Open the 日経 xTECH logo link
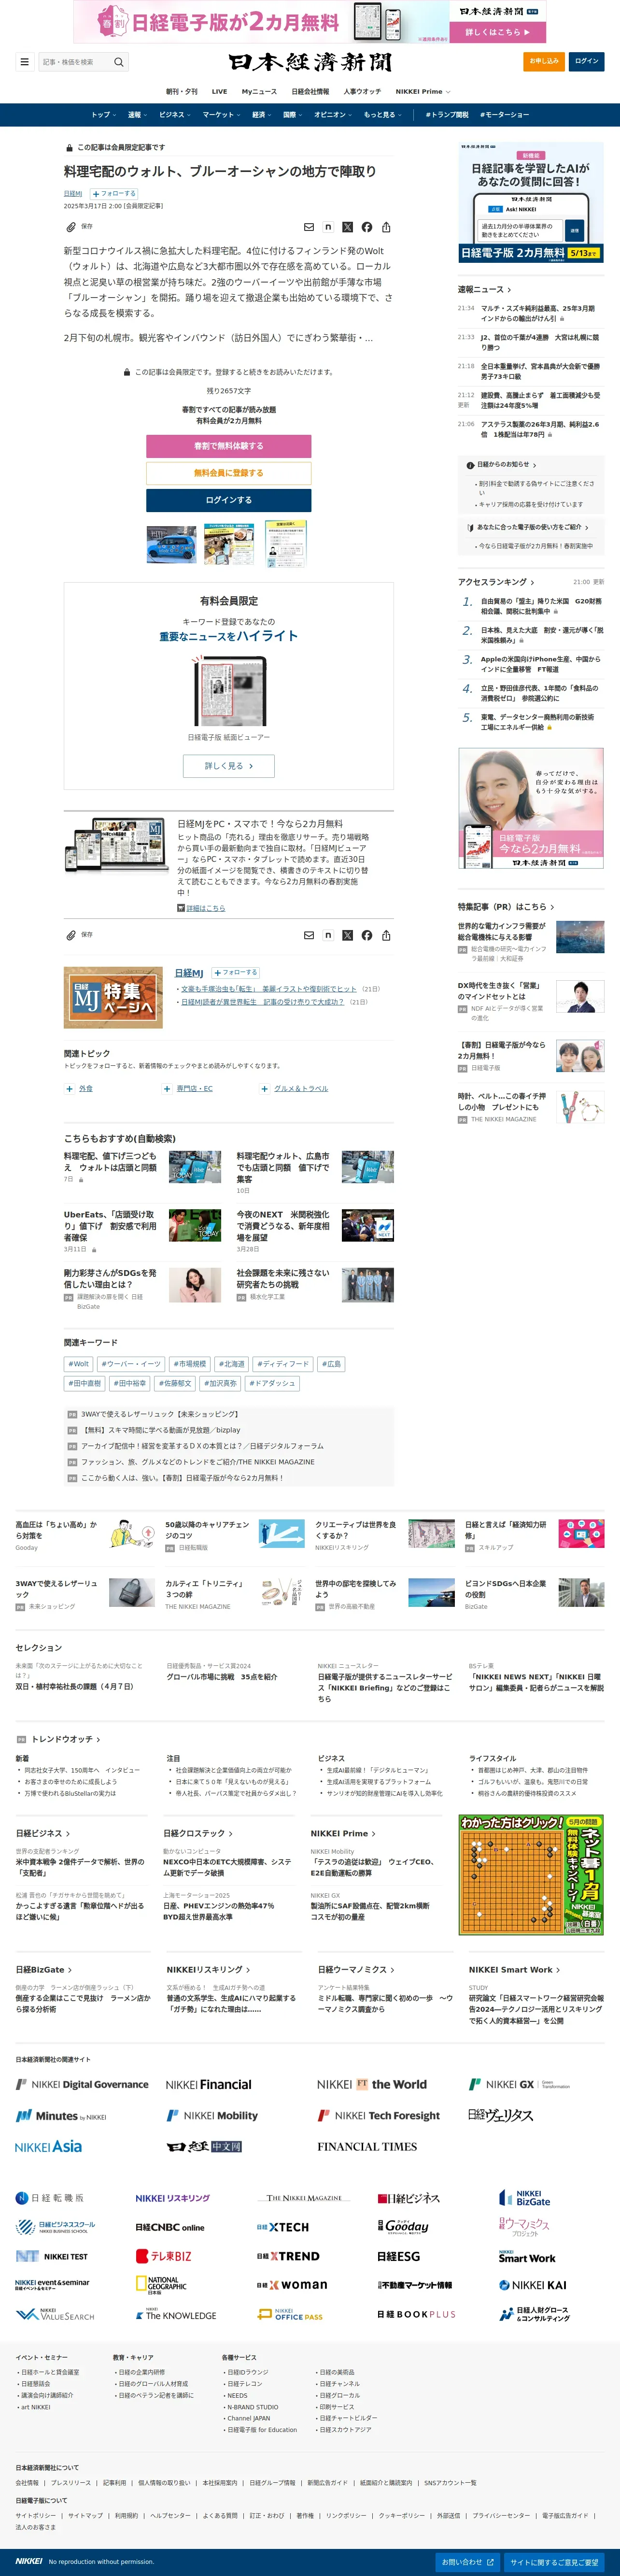The height and width of the screenshot is (2576, 620). click(283, 2227)
